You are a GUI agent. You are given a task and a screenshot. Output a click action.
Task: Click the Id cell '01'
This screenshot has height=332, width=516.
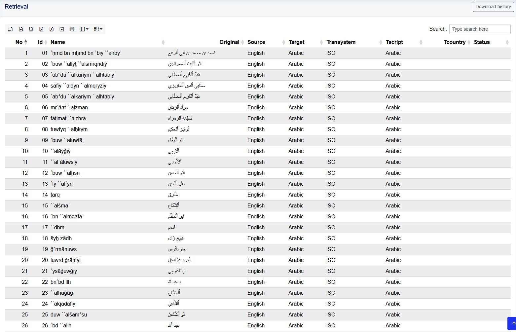pos(45,53)
